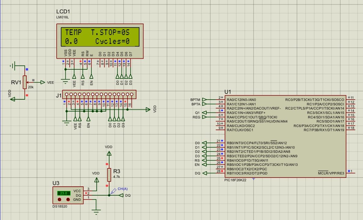Select the ground symbol below DS18S20
This screenshot has height=220, width=363.
point(97,210)
